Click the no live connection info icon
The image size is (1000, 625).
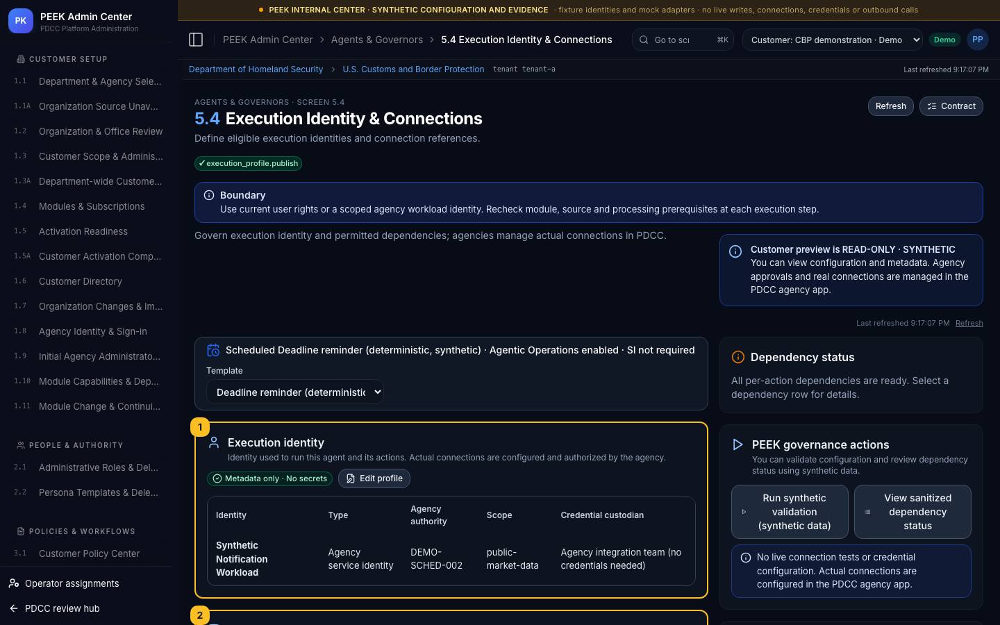click(746, 558)
